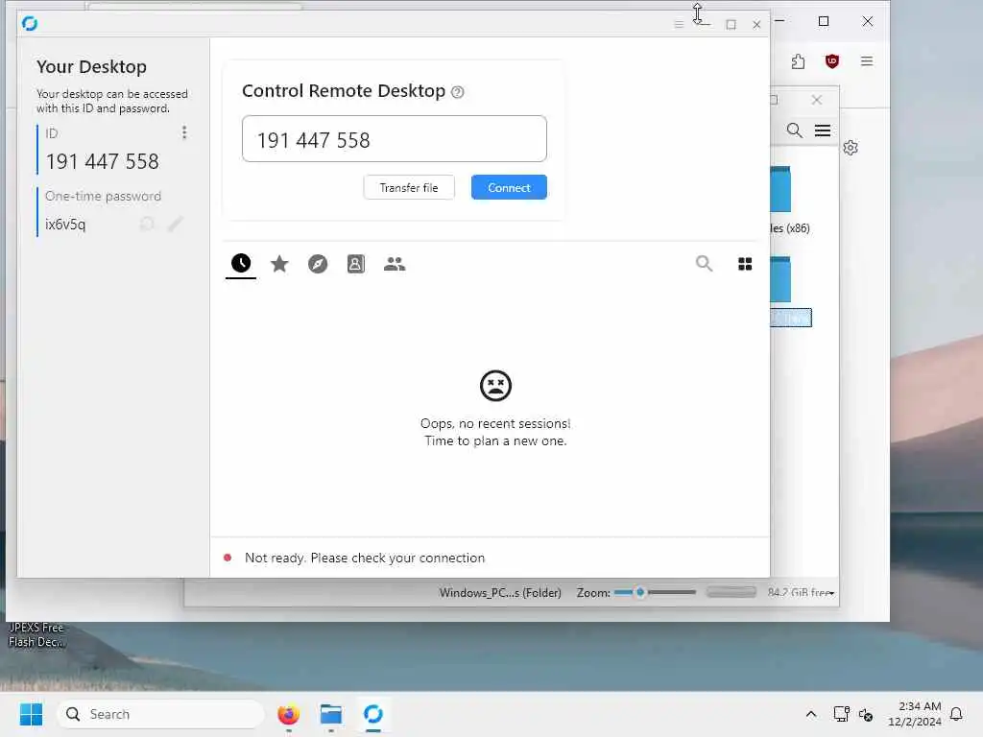983x737 pixels.
Task: Open the Address book tab
Action: click(355, 264)
